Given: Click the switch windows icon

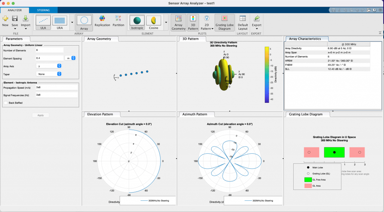Looking at the screenshot, I should coord(369,10).
